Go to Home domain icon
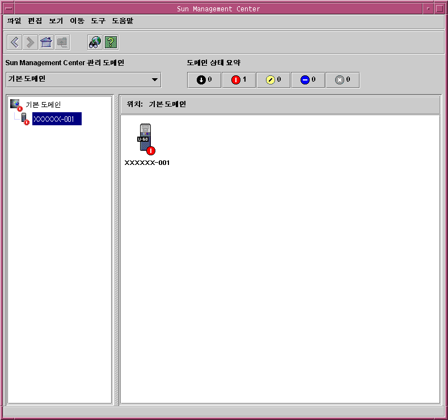Image resolution: width=448 pixels, height=420 pixels. [x=47, y=43]
